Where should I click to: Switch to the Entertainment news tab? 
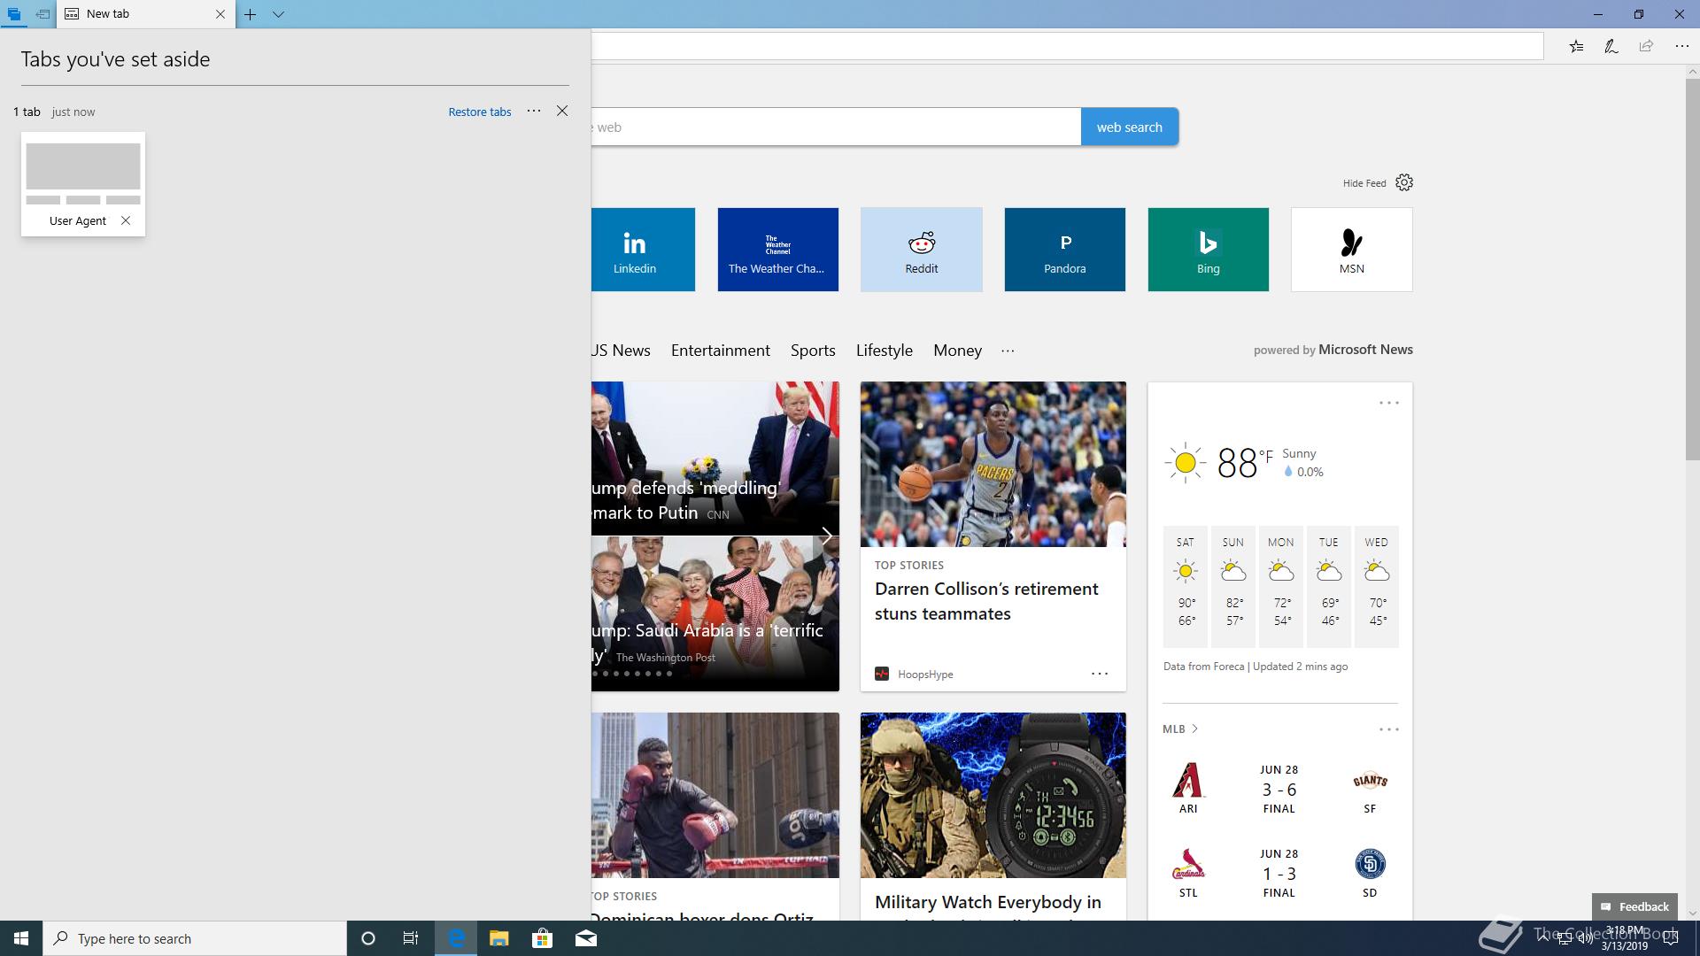pos(720,351)
